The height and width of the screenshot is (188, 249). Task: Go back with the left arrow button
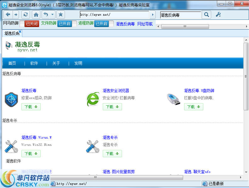(x=8, y=15)
